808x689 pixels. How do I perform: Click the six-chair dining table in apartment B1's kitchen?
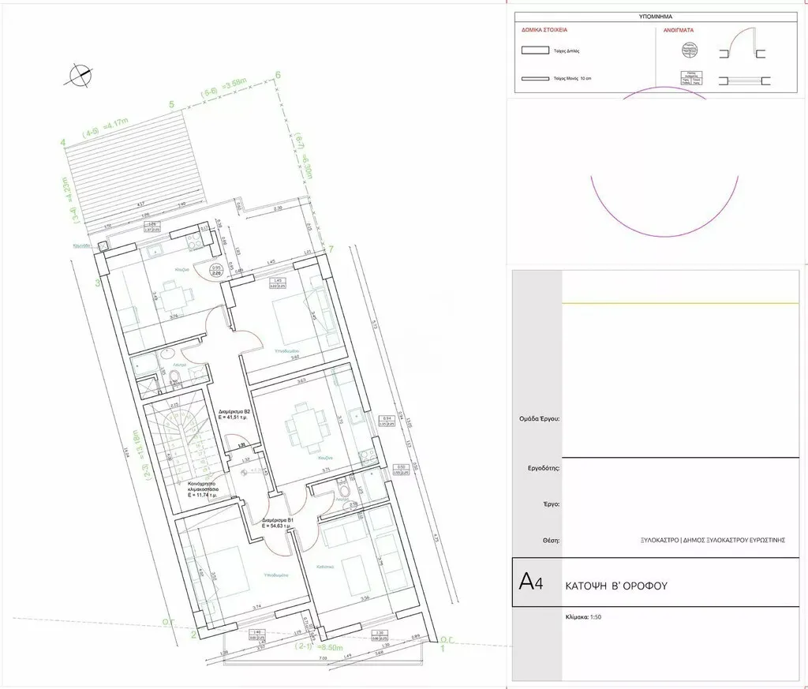point(306,428)
